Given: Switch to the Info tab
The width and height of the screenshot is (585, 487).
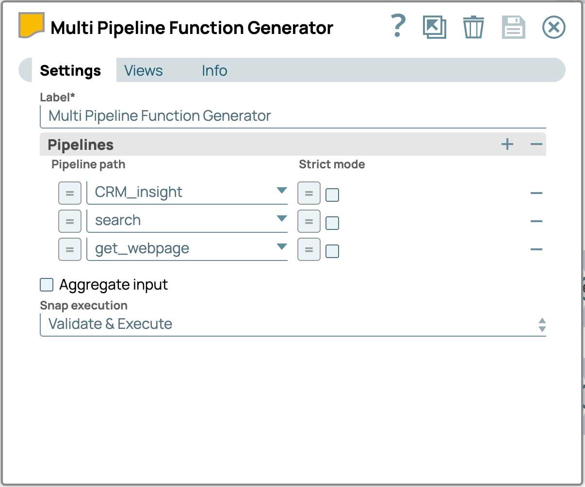Looking at the screenshot, I should [x=214, y=71].
